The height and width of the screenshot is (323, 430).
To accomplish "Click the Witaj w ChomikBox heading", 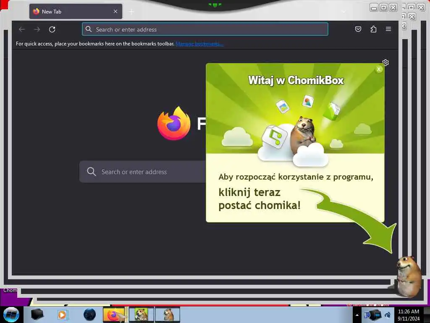I will 296,80.
